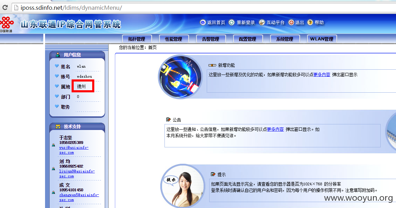Click the 帮助 help link

click(319, 22)
